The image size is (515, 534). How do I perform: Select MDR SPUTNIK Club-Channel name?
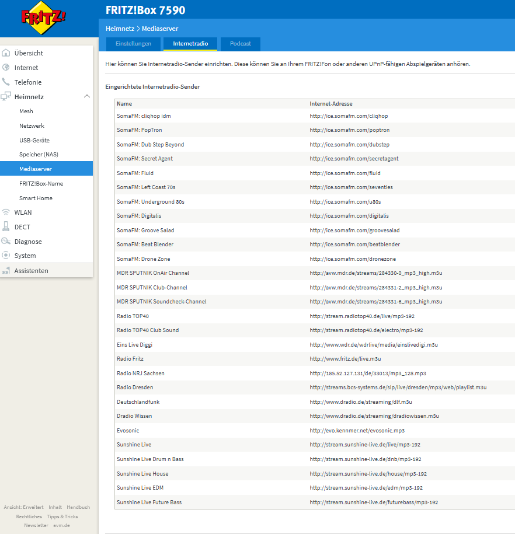pyautogui.click(x=152, y=288)
